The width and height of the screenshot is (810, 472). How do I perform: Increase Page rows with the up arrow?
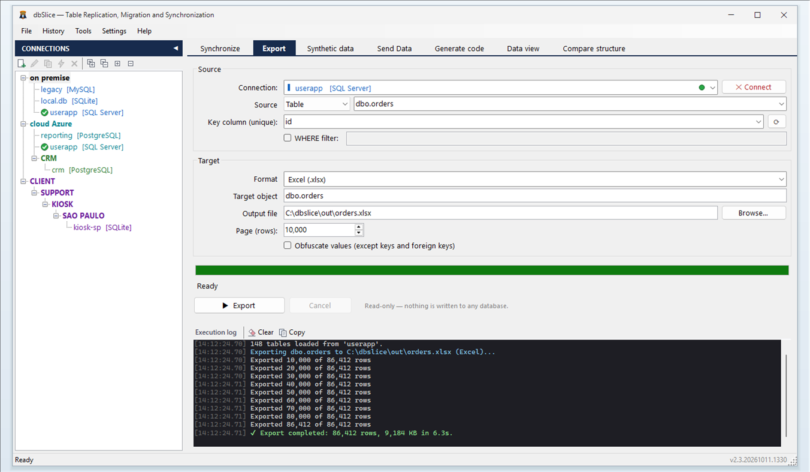pos(359,227)
